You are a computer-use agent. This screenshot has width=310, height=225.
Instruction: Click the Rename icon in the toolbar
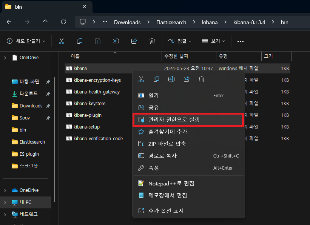tap(116, 41)
